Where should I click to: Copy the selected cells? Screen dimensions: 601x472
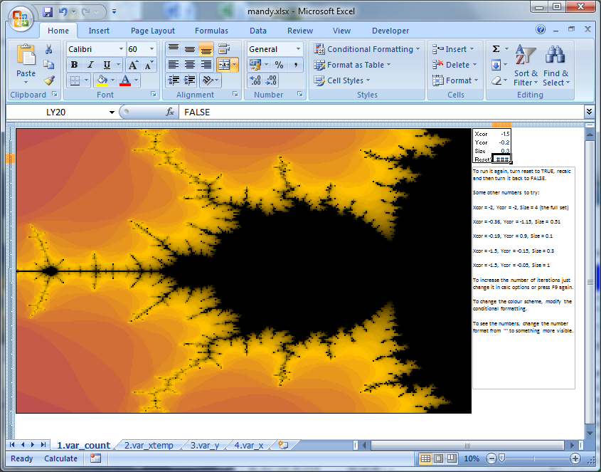click(x=48, y=65)
